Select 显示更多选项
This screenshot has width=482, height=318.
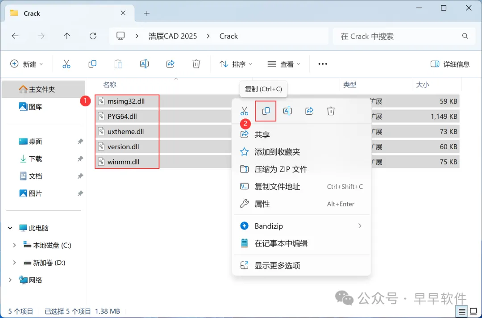click(x=302, y=265)
